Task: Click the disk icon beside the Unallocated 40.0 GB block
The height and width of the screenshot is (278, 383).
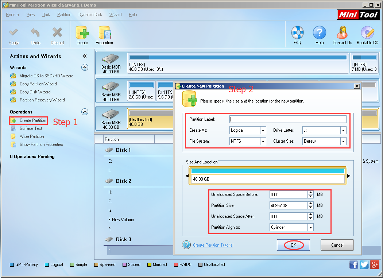Action: [x=111, y=115]
